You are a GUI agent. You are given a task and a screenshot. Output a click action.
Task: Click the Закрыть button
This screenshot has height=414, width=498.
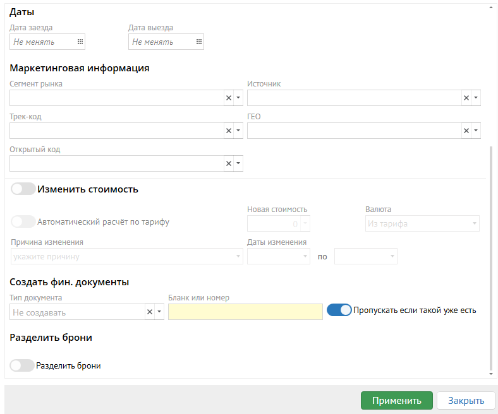click(x=466, y=400)
